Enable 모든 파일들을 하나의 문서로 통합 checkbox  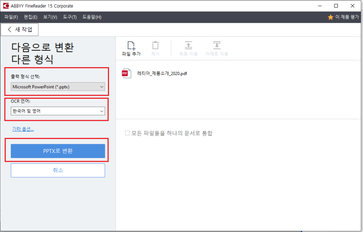[127, 133]
